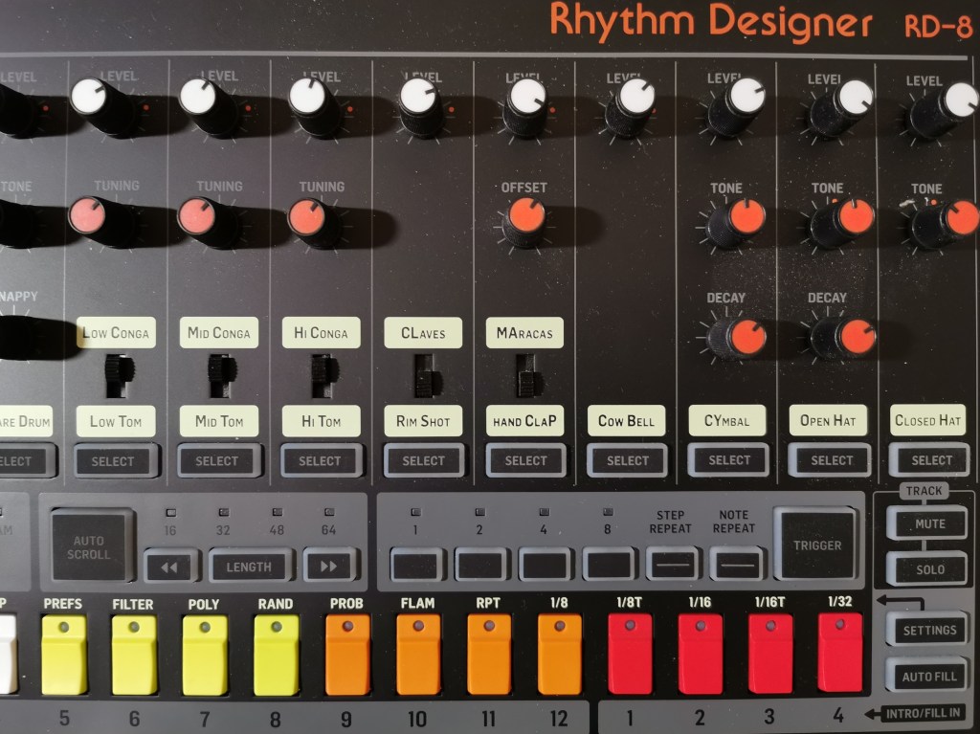Viewport: 980px width, 734px height.
Task: Tap the red 1/32 step key
Action: point(839,653)
